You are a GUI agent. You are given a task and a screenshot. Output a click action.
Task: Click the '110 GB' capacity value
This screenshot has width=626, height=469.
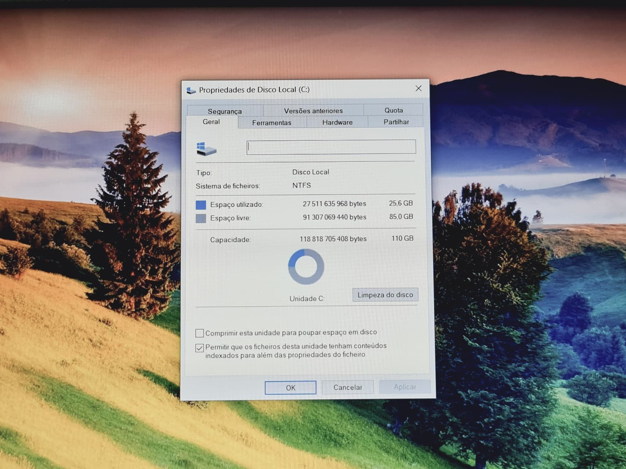coord(402,238)
